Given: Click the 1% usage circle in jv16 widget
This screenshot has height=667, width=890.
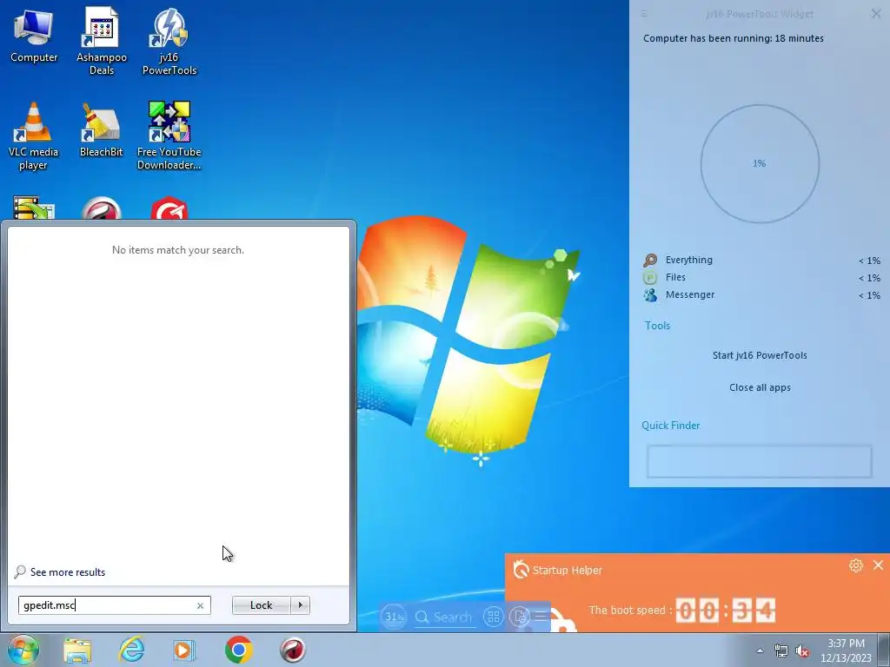Looking at the screenshot, I should [760, 163].
